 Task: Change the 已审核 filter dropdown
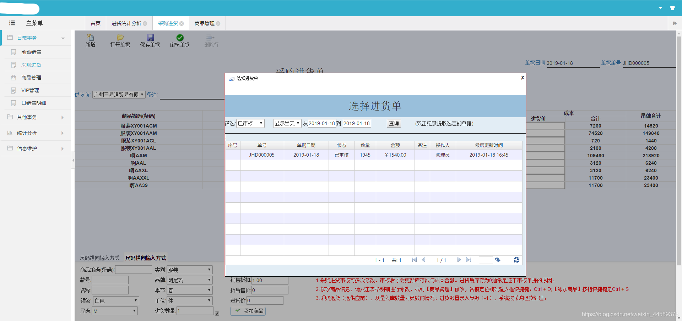pos(250,123)
